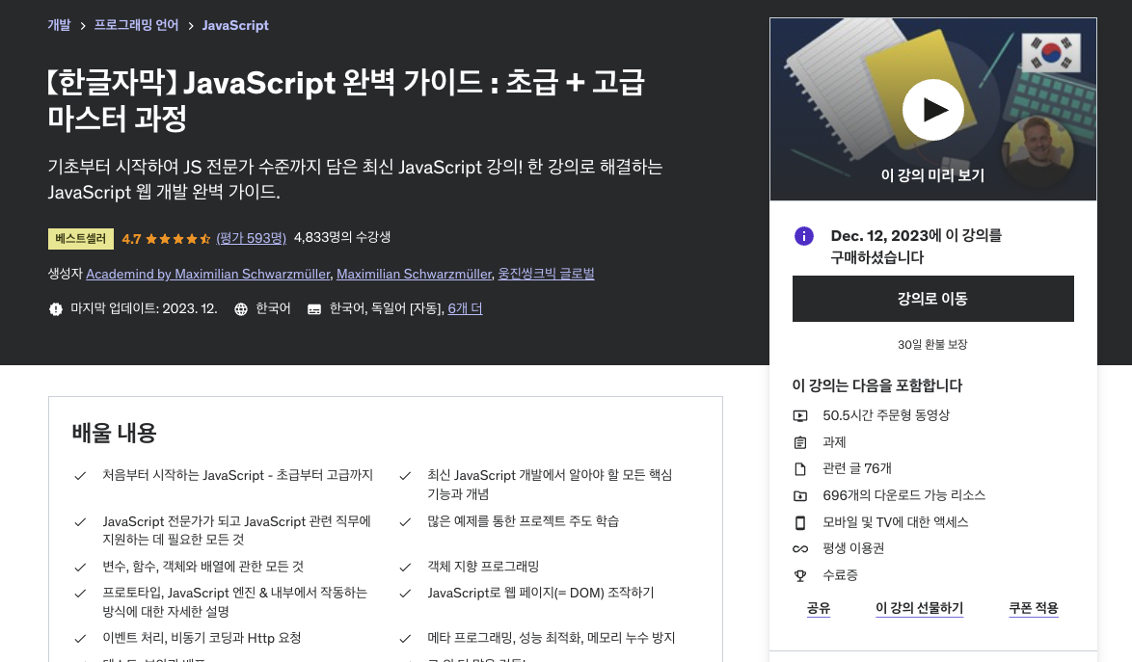The height and width of the screenshot is (662, 1132).
Task: Click the 강의로 이동 button
Action: click(932, 299)
